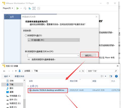Sort by the 修改日期 column header
The image size is (126, 108).
pyautogui.click(x=74, y=81)
